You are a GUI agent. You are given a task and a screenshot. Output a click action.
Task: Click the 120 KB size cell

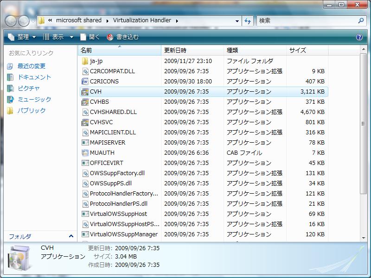315,234
